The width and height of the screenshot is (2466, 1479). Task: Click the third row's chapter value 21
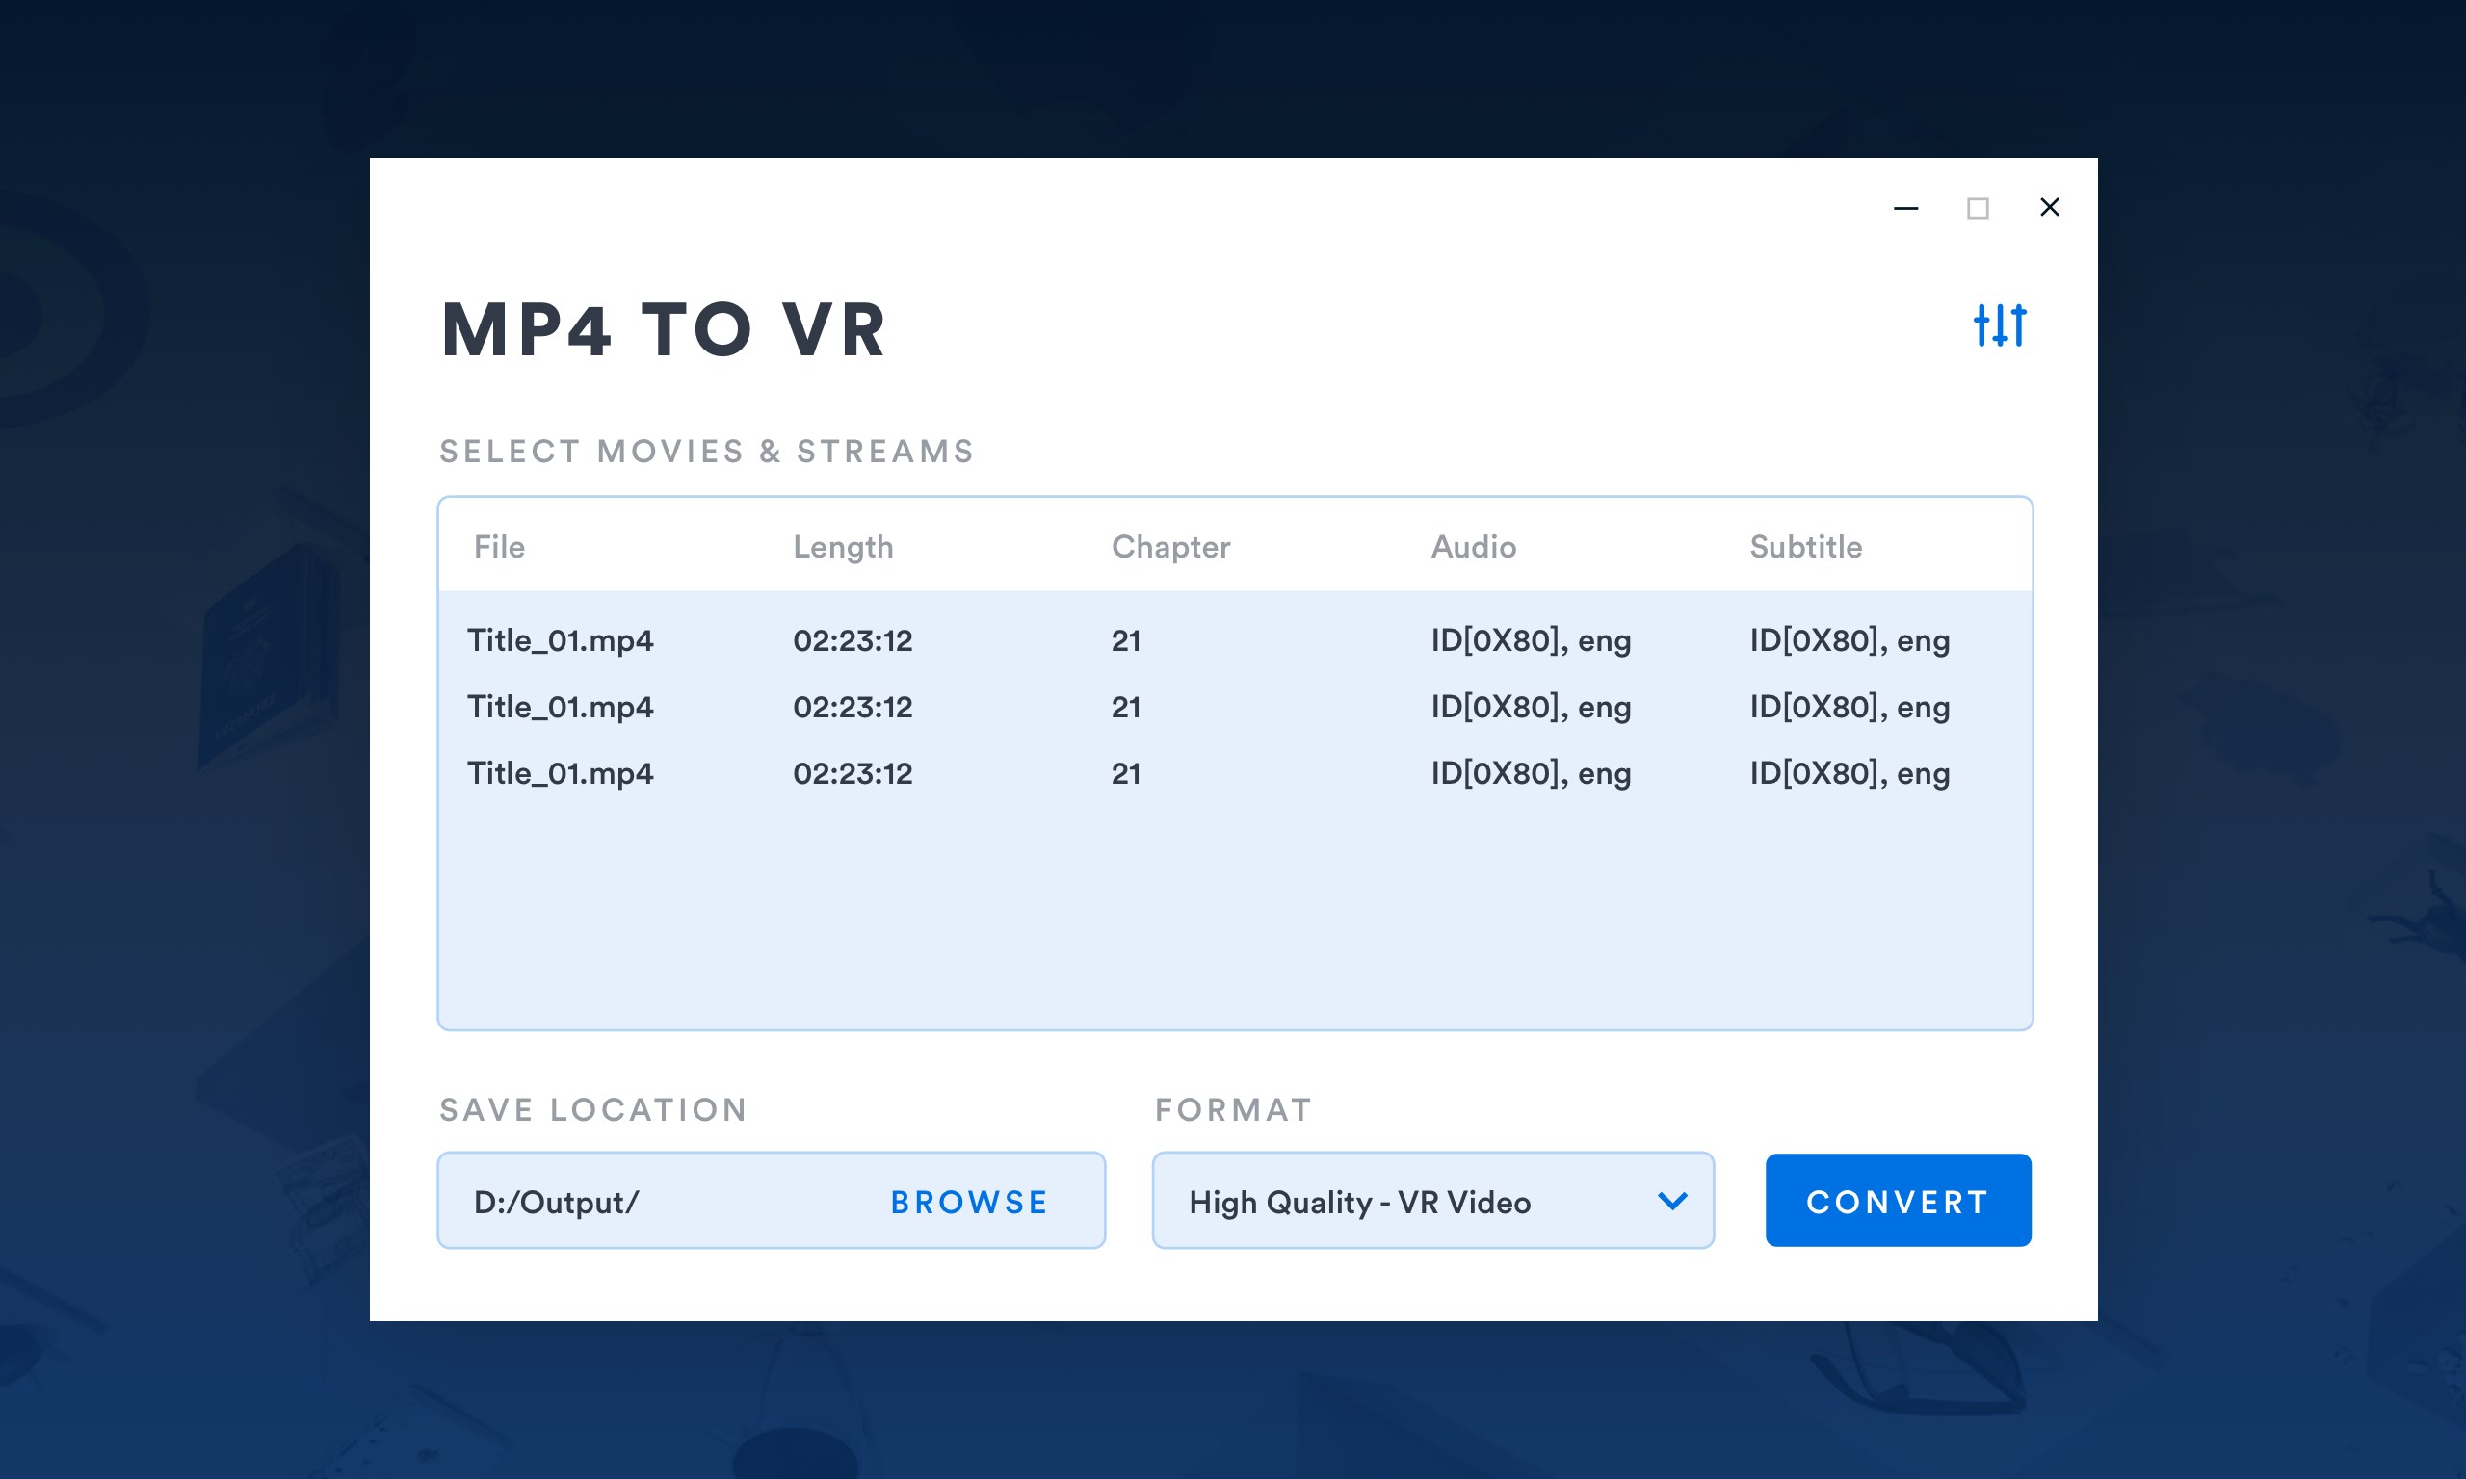point(1126,773)
